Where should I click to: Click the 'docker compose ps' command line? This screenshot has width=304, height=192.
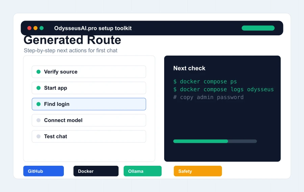tap(205, 82)
